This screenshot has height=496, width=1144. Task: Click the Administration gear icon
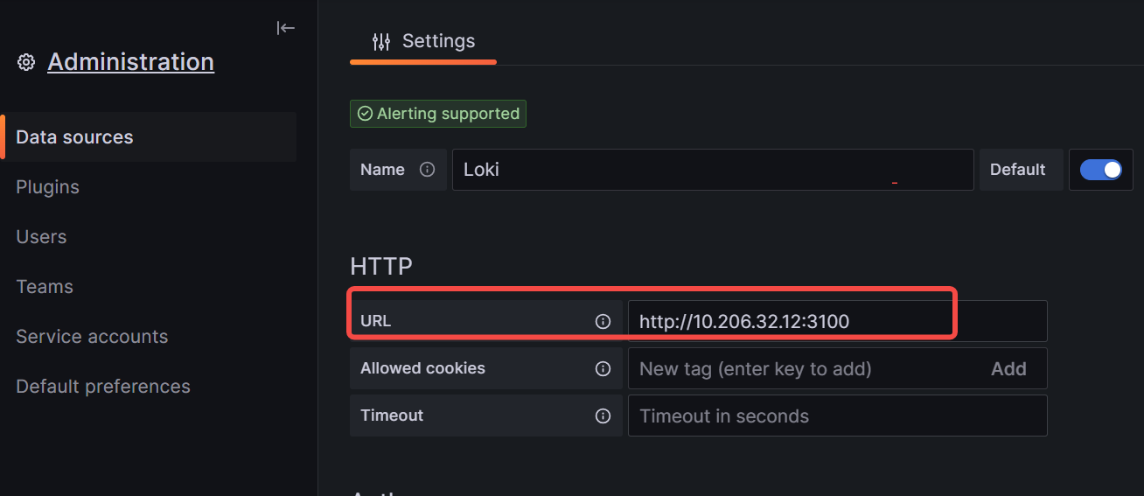pyautogui.click(x=26, y=62)
